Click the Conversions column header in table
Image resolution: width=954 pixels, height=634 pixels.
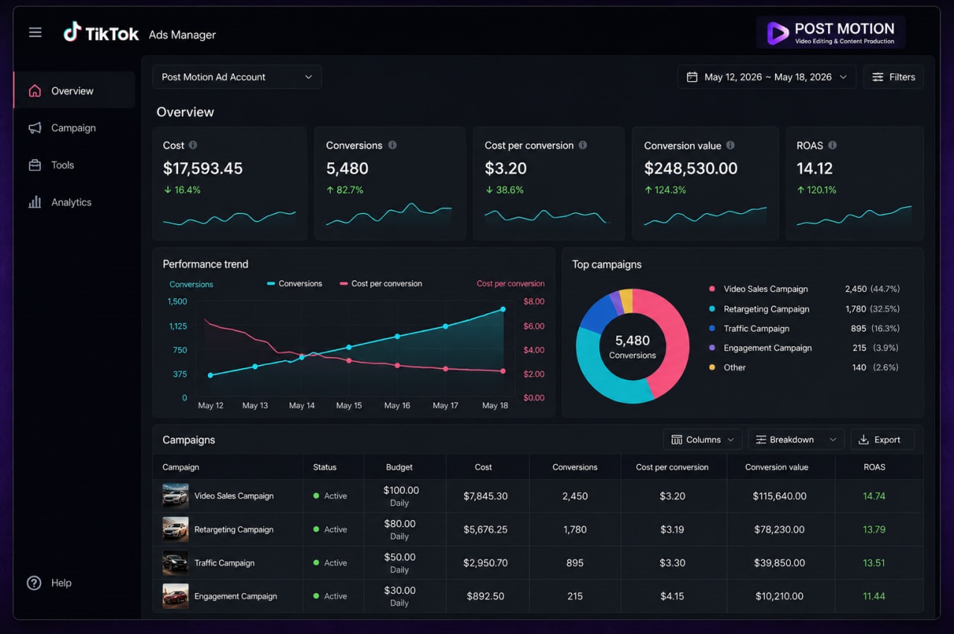click(575, 467)
